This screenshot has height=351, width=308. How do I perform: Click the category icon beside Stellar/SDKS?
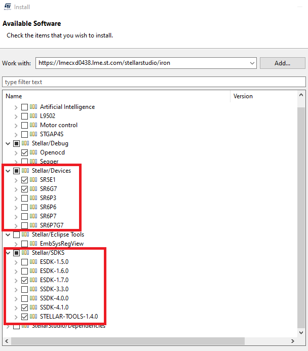point(25,253)
